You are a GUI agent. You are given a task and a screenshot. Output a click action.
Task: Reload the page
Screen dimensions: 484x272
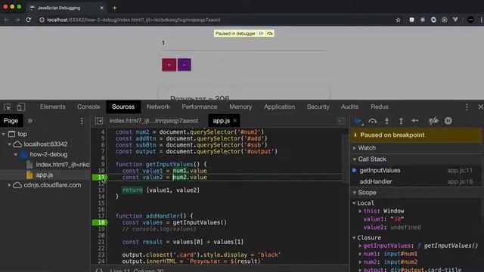(x=28, y=20)
